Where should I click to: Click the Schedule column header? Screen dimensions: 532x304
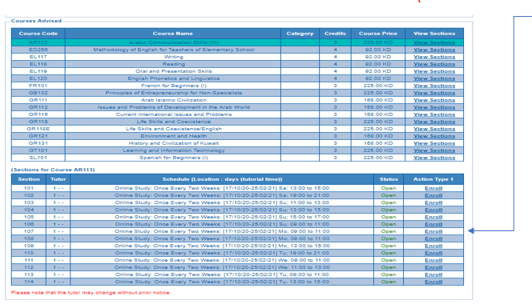(222, 179)
